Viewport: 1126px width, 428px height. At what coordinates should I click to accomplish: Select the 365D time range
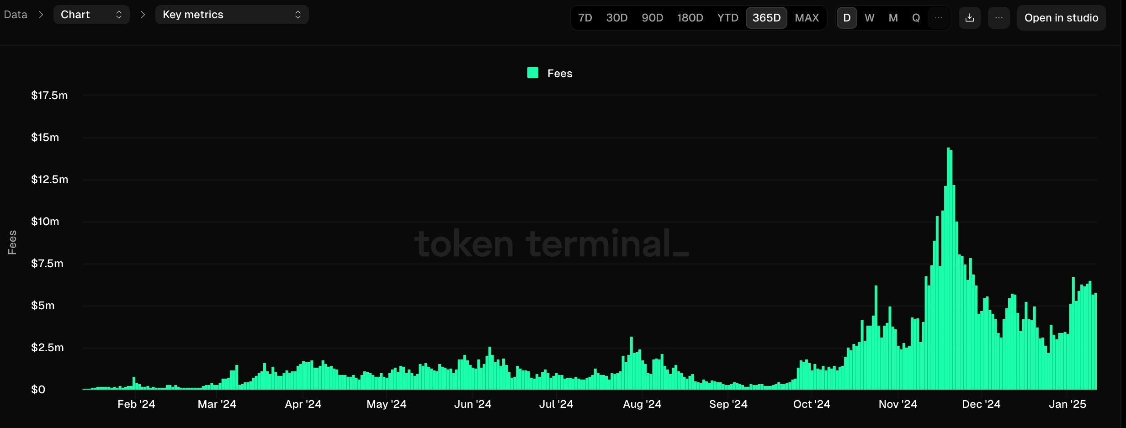point(766,18)
